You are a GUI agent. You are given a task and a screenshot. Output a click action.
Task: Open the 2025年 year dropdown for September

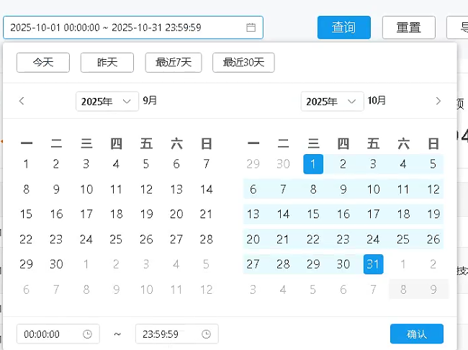(x=107, y=102)
